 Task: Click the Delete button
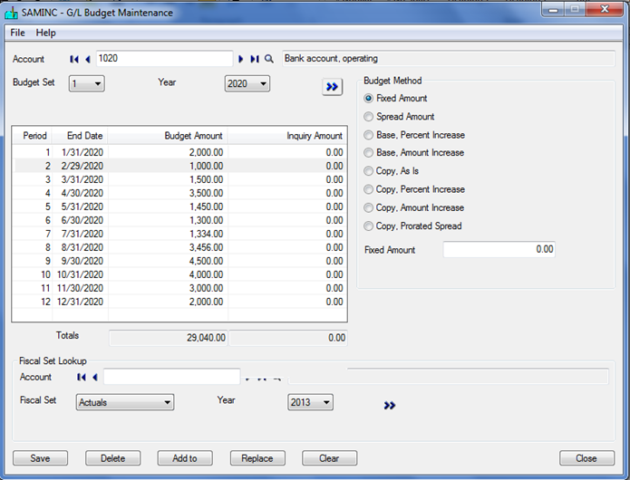113,458
